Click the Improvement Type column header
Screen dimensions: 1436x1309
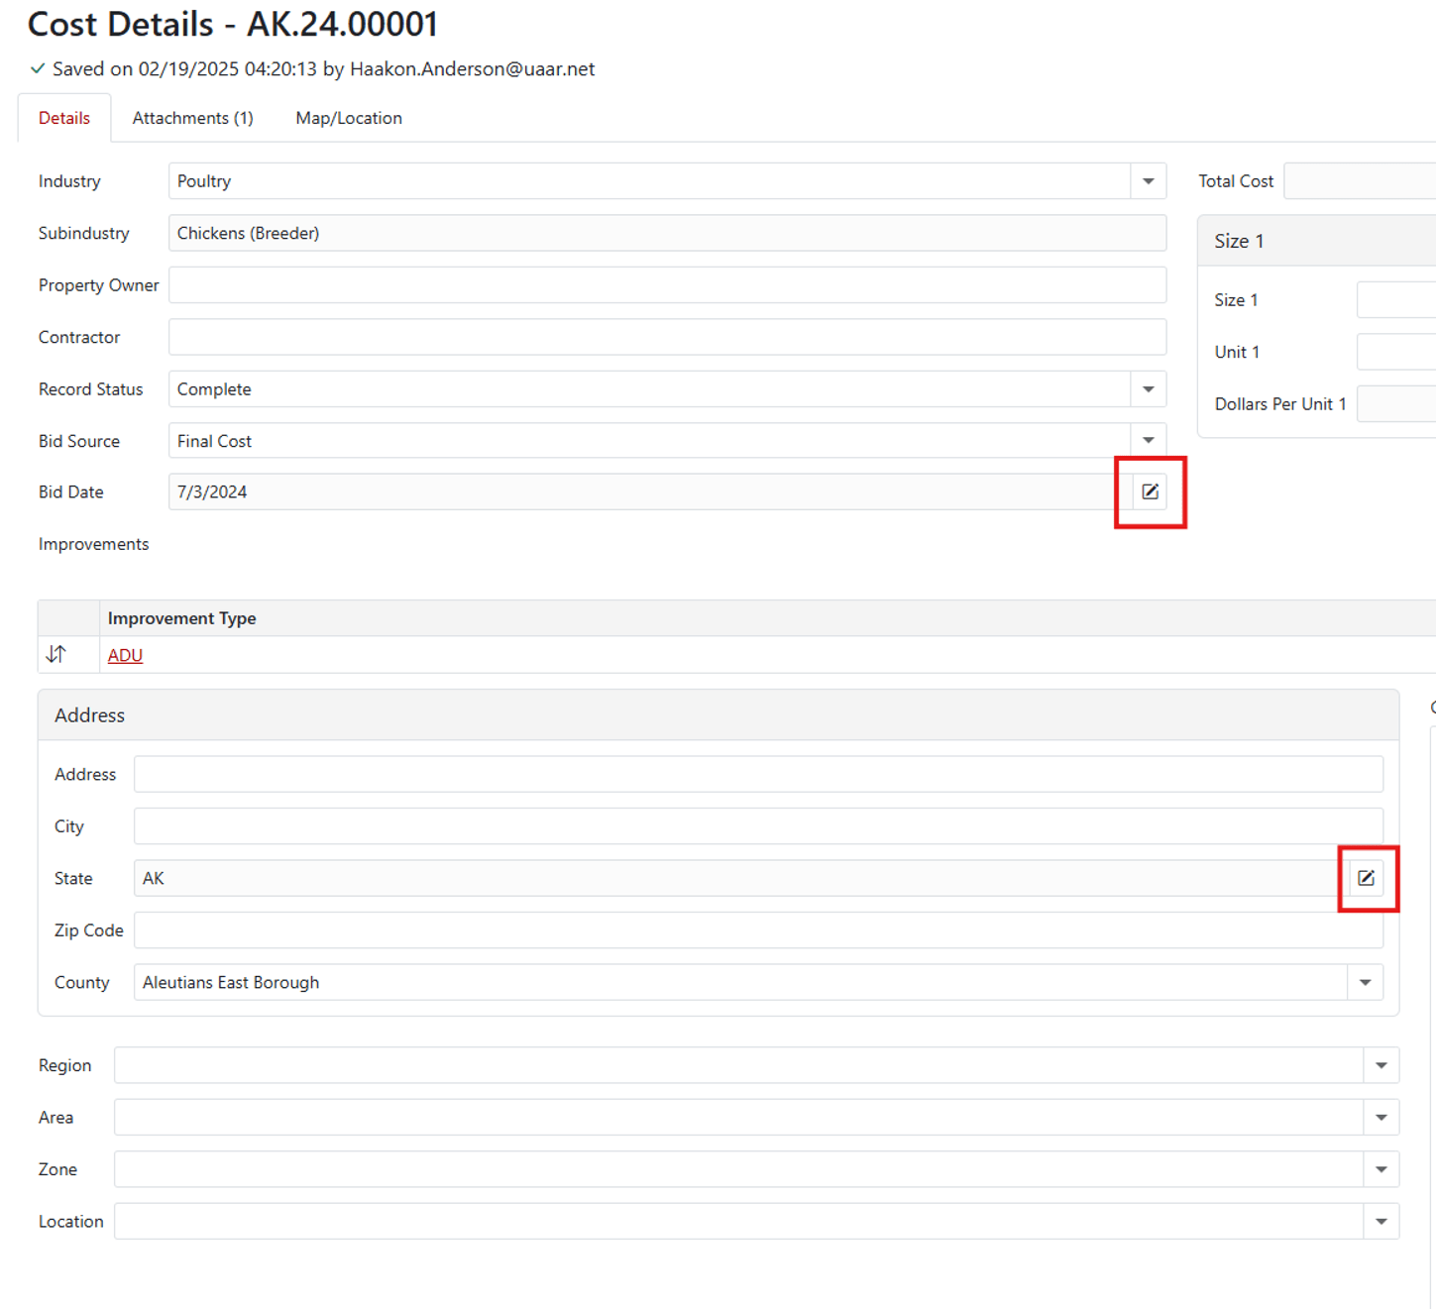click(x=182, y=618)
